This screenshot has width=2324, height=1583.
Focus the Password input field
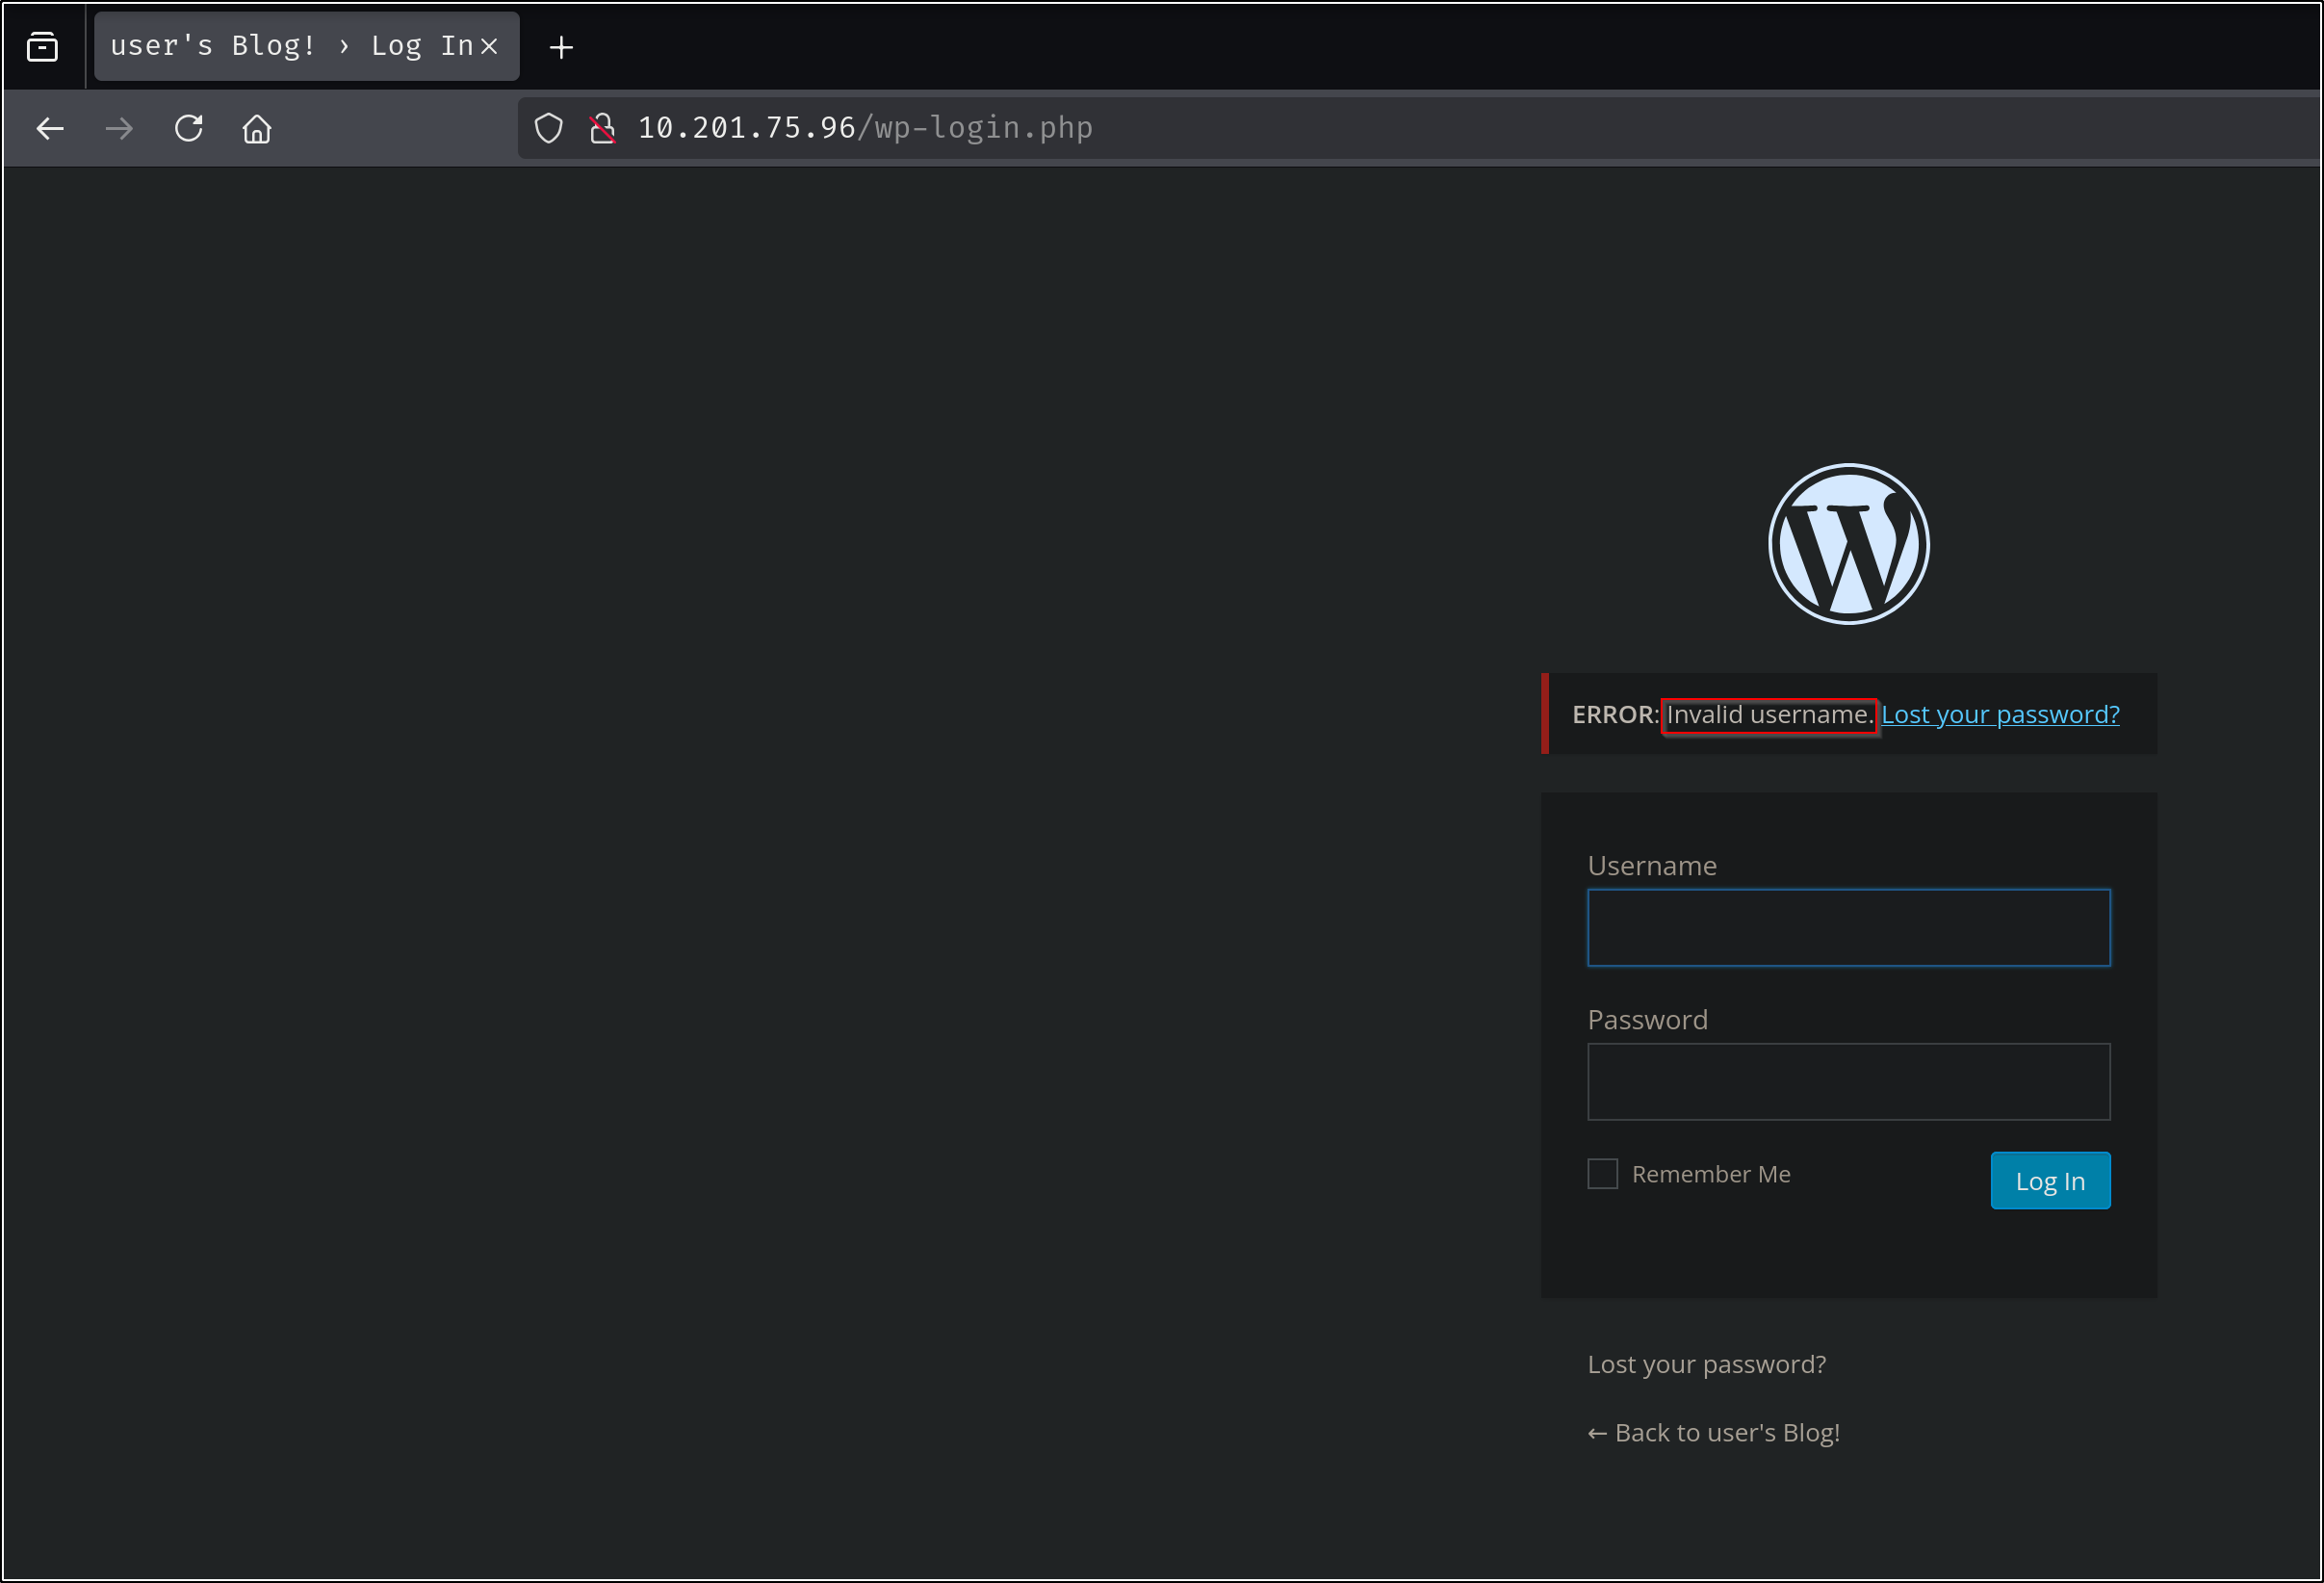1848,1081
